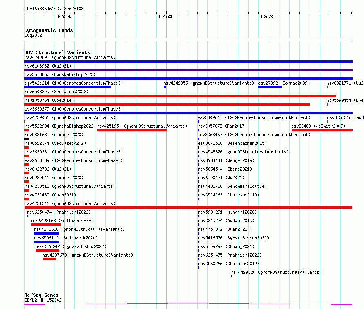
Task: Open the nsv3560766 (Chaisson2019) label
Action: pyautogui.click(x=229, y=264)
